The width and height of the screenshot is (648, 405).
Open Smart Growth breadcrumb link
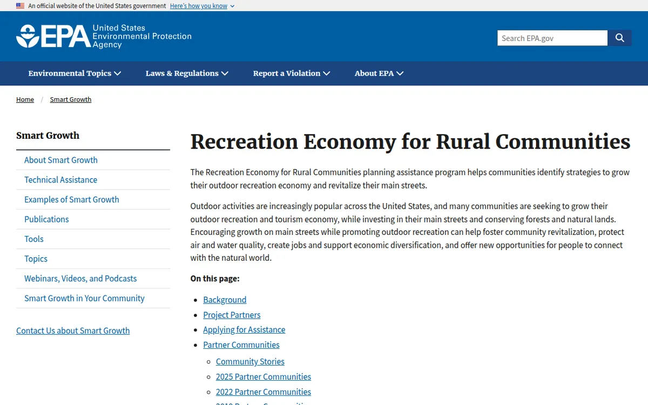click(x=71, y=99)
